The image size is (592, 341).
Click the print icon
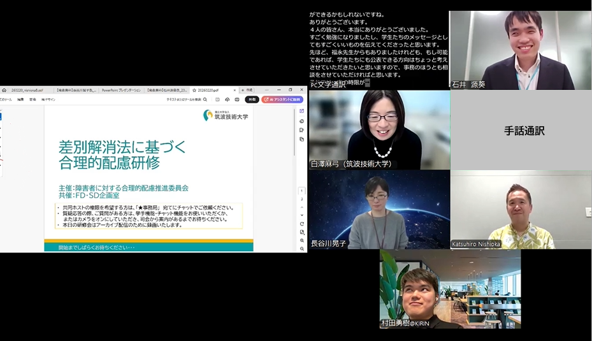(237, 99)
